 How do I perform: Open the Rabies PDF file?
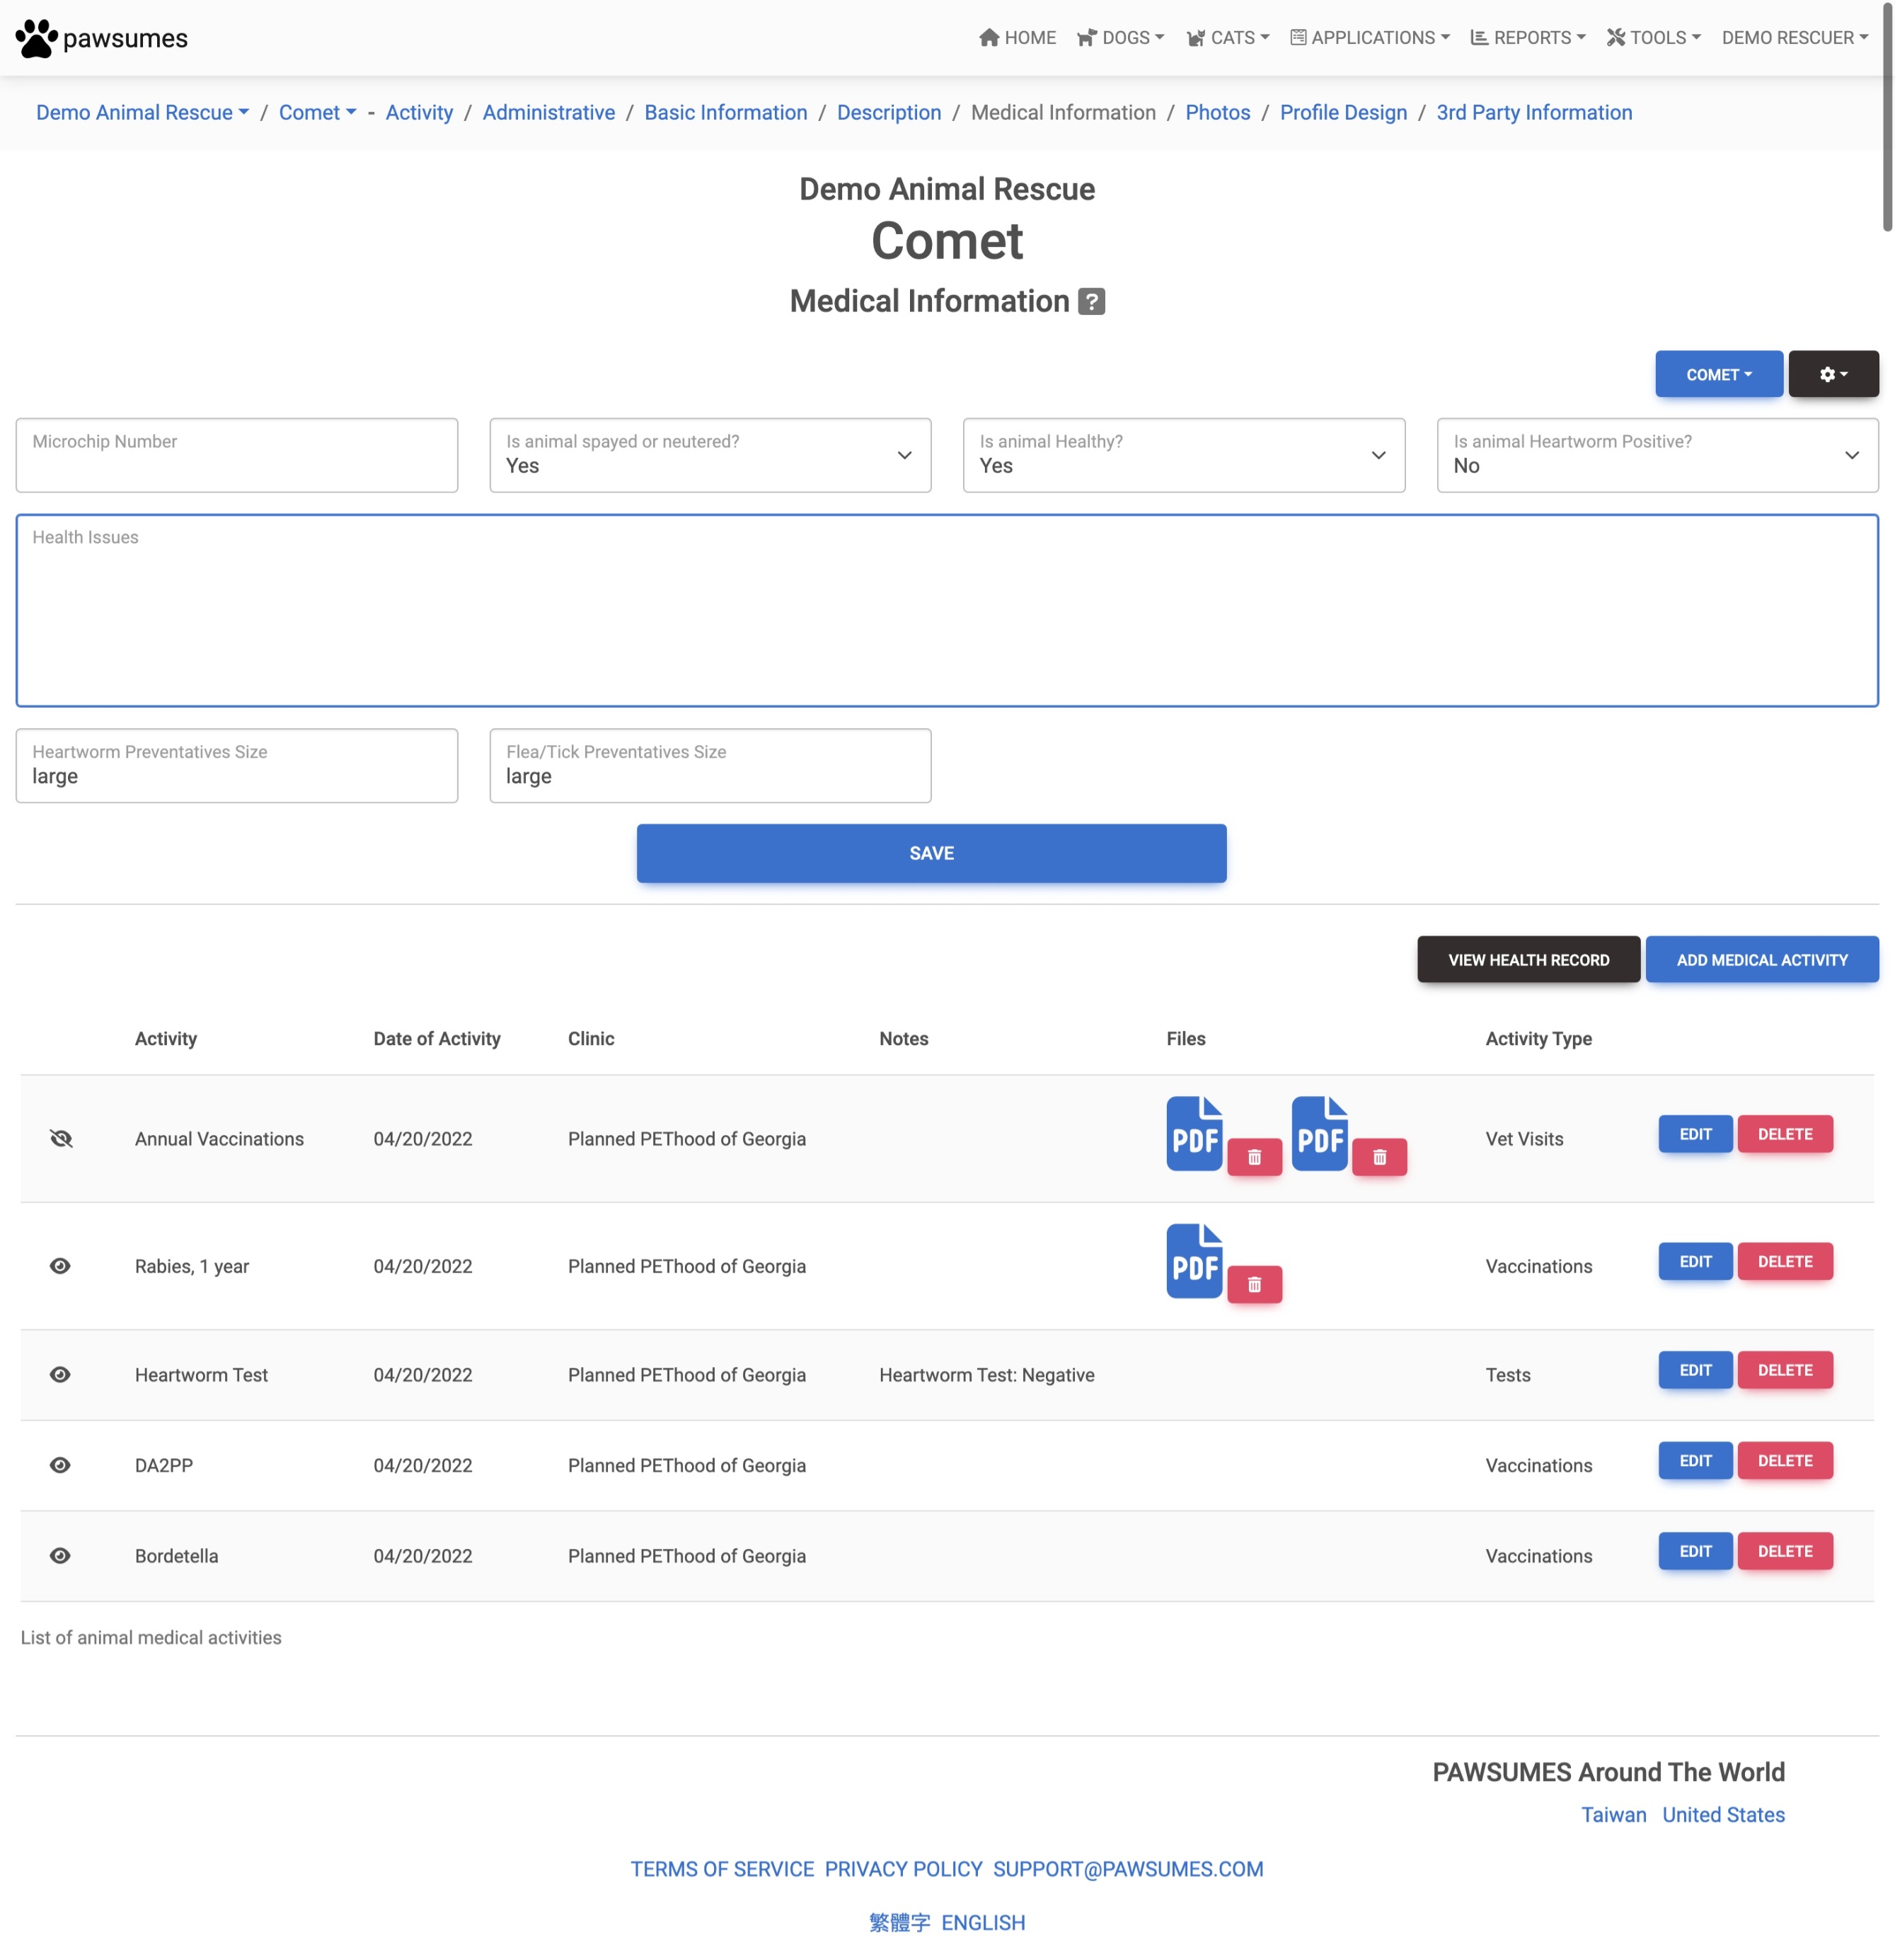(x=1193, y=1261)
